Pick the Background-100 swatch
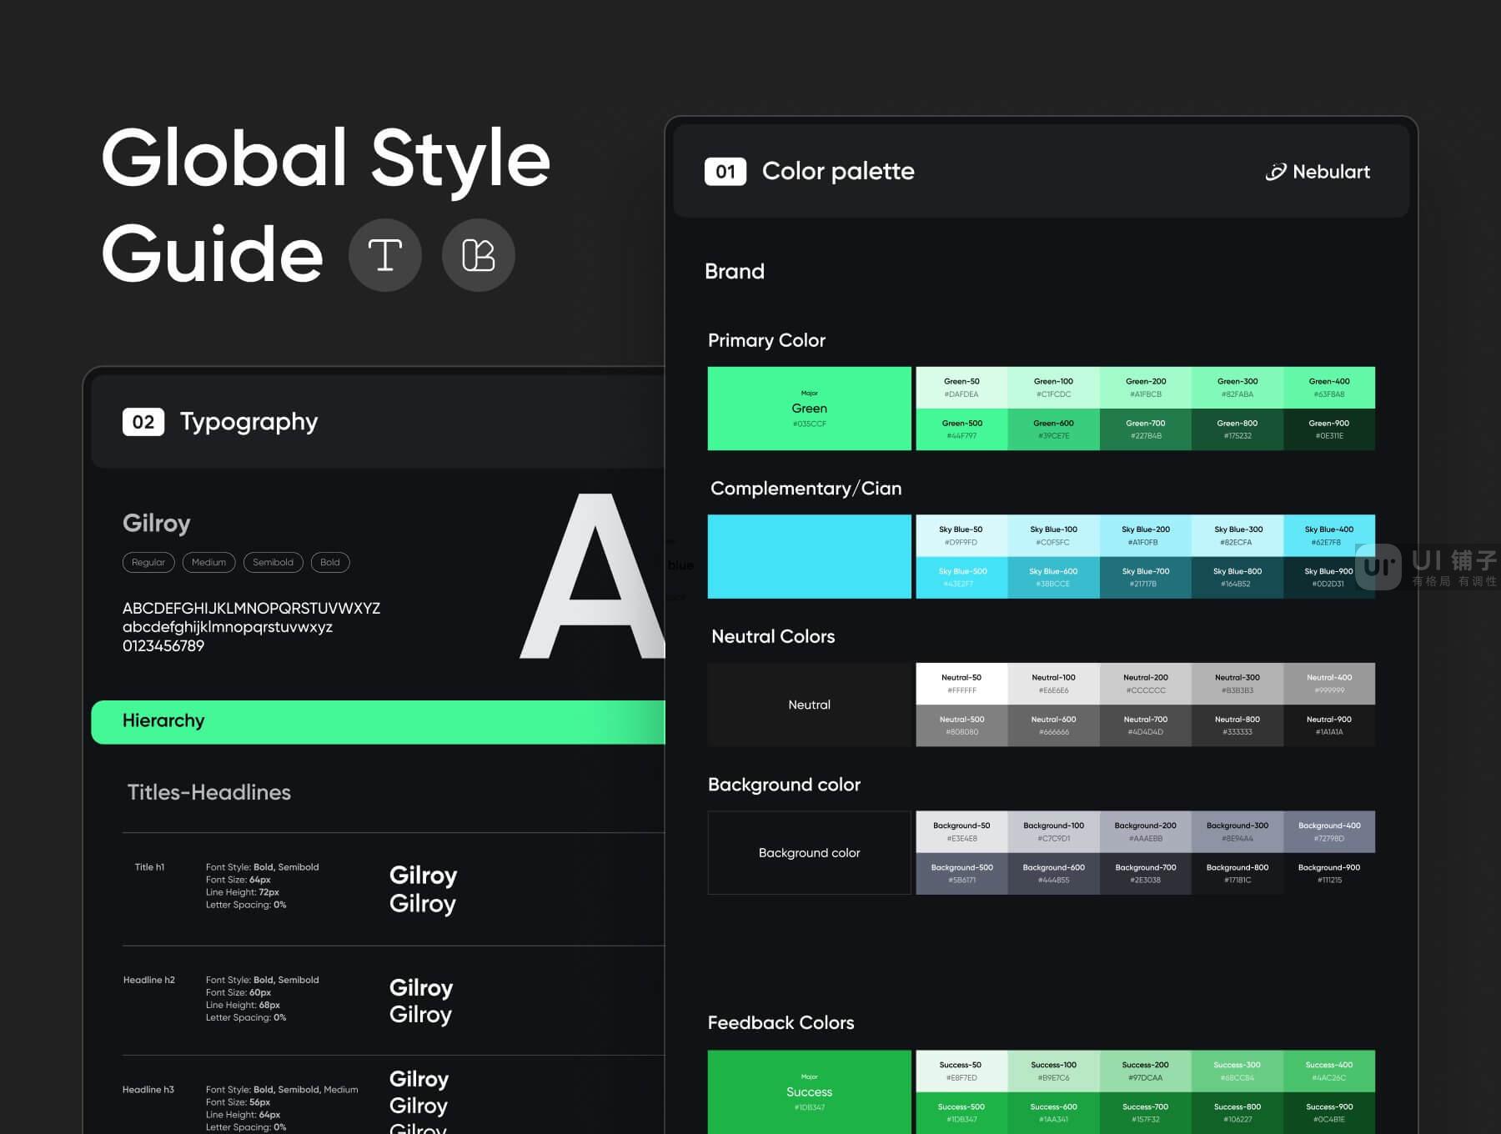Image resolution: width=1501 pixels, height=1134 pixels. 1054,832
